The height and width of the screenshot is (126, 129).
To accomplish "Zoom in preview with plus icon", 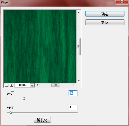I will pos(11,85).
